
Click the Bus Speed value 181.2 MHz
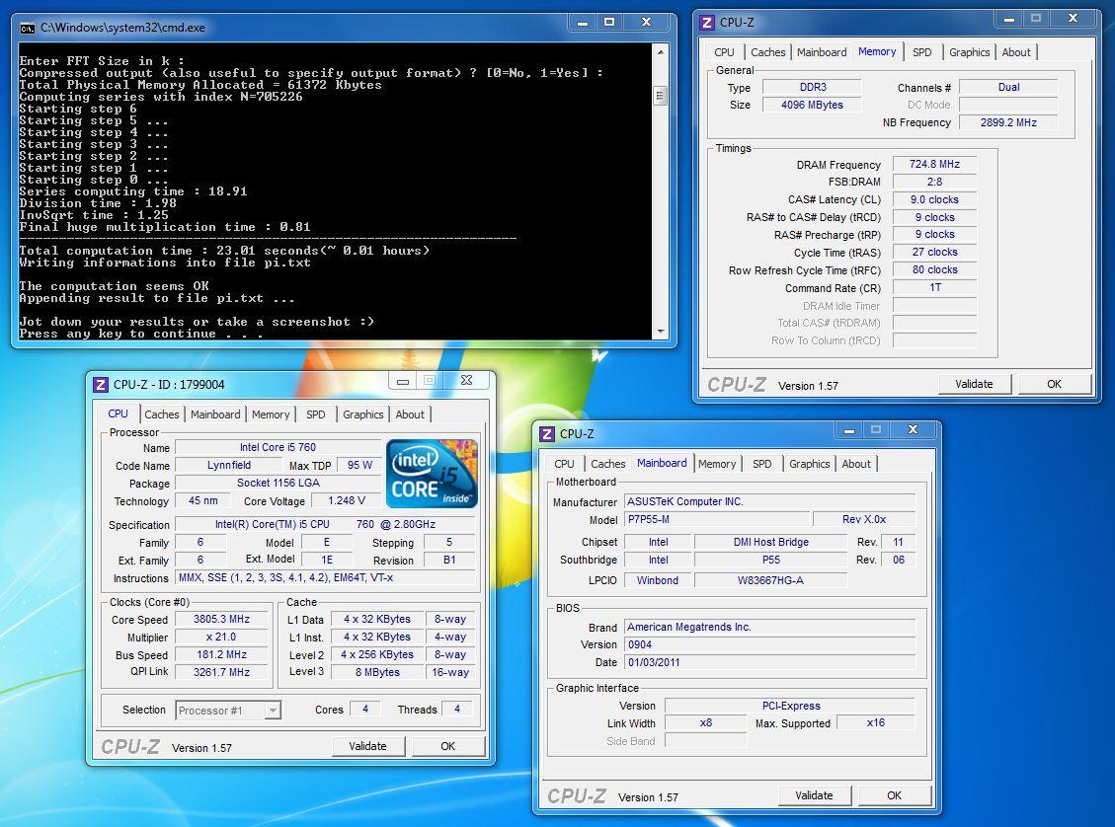(222, 654)
